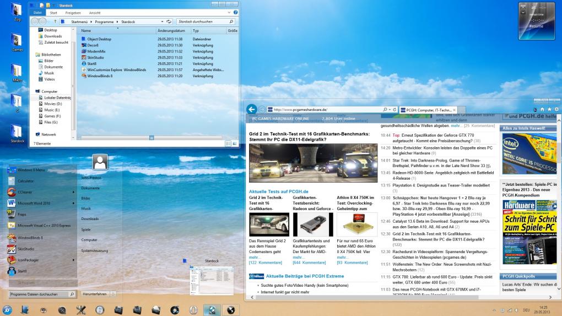The height and width of the screenshot is (316, 562).
Task: Click the user avatar in start menu
Action: [x=100, y=162]
